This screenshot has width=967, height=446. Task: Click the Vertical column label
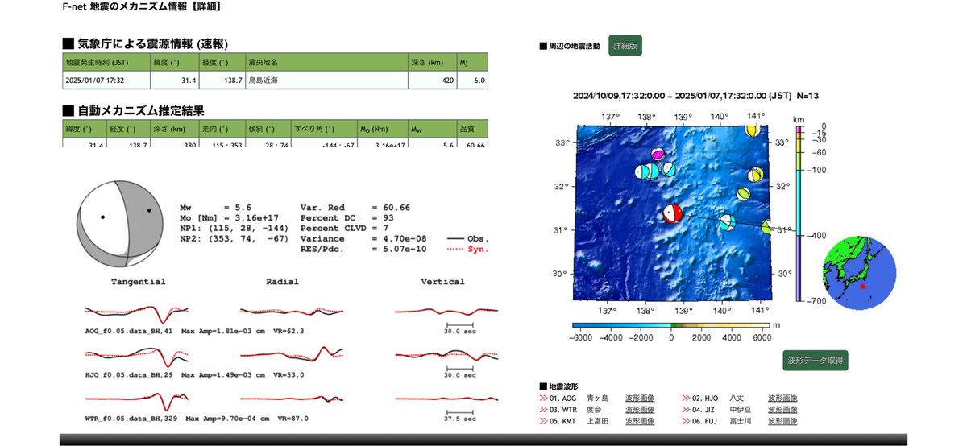442,282
